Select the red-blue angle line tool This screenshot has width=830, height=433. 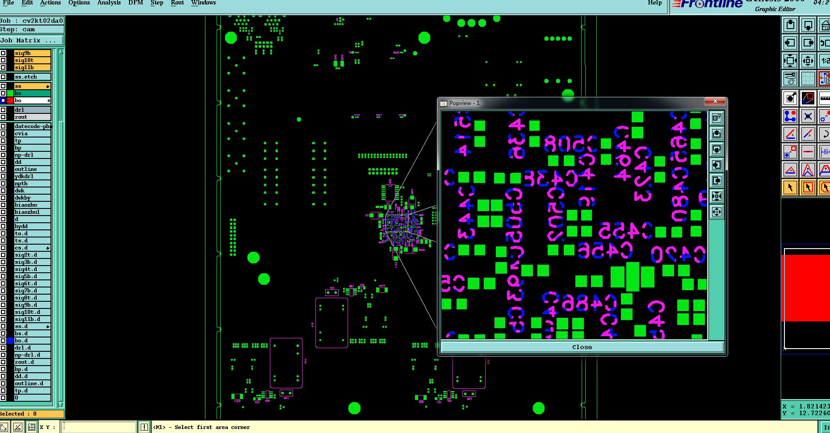[790, 134]
